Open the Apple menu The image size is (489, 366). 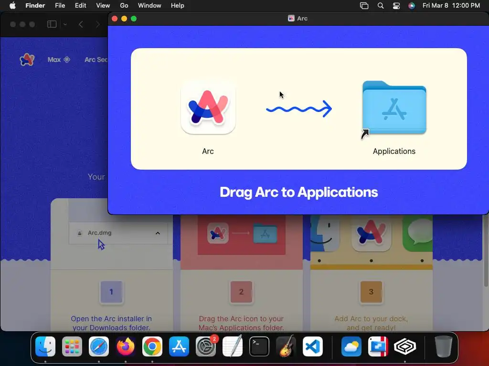click(12, 5)
